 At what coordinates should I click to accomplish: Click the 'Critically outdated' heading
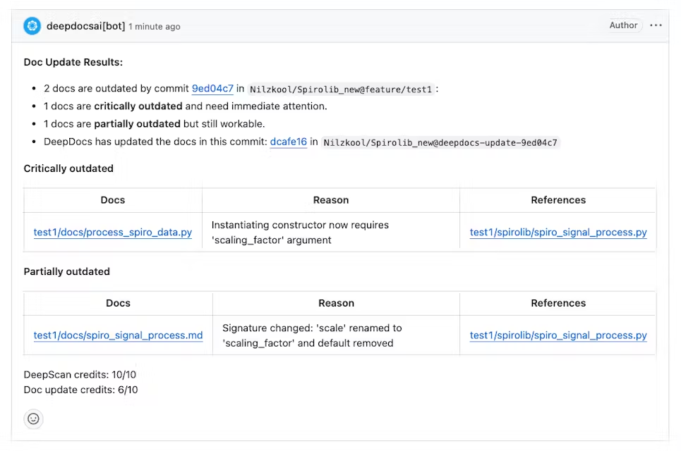coord(68,168)
